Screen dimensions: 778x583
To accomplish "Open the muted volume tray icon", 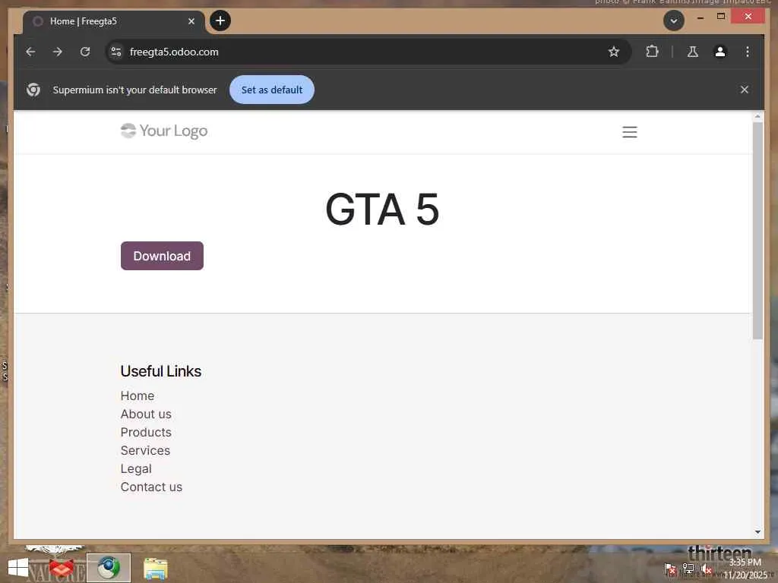I will click(707, 569).
